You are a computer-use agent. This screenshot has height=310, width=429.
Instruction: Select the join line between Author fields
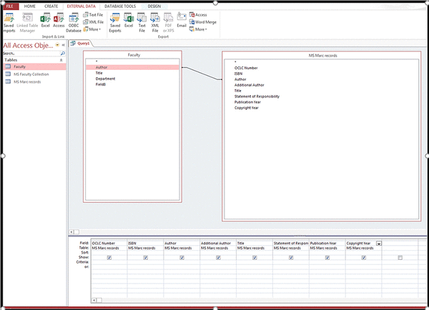202,74
